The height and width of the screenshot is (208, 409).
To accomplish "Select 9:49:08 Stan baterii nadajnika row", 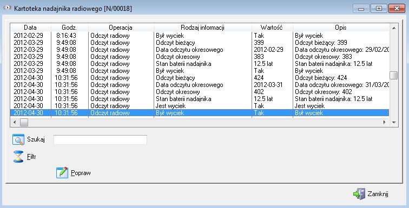I will (200, 64).
